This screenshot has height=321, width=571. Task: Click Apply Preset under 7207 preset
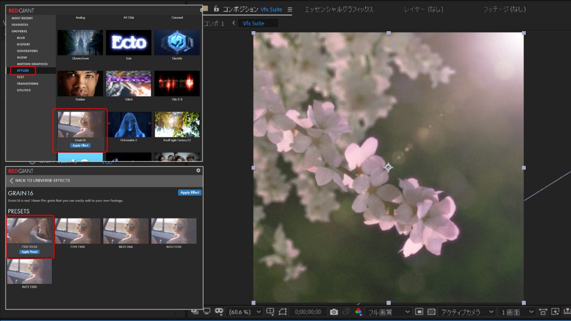[x=30, y=252]
